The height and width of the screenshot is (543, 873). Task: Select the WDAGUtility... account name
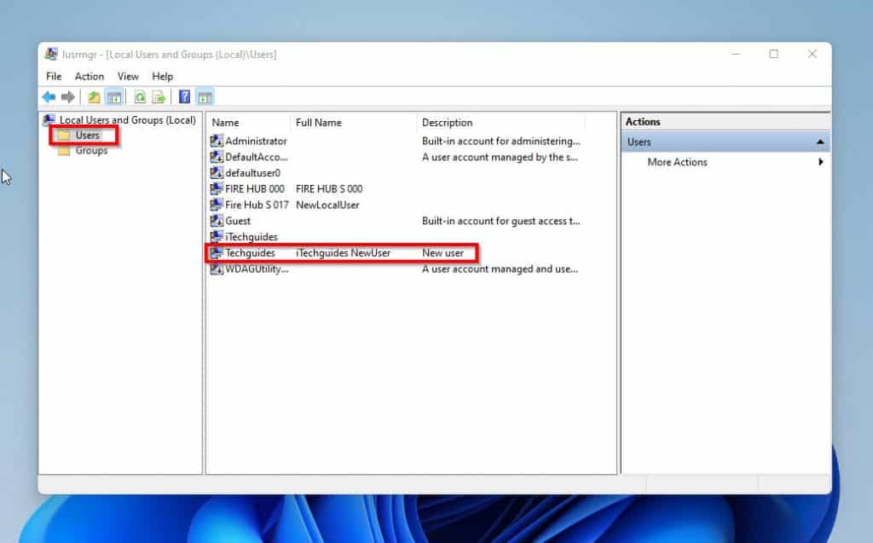coord(257,269)
